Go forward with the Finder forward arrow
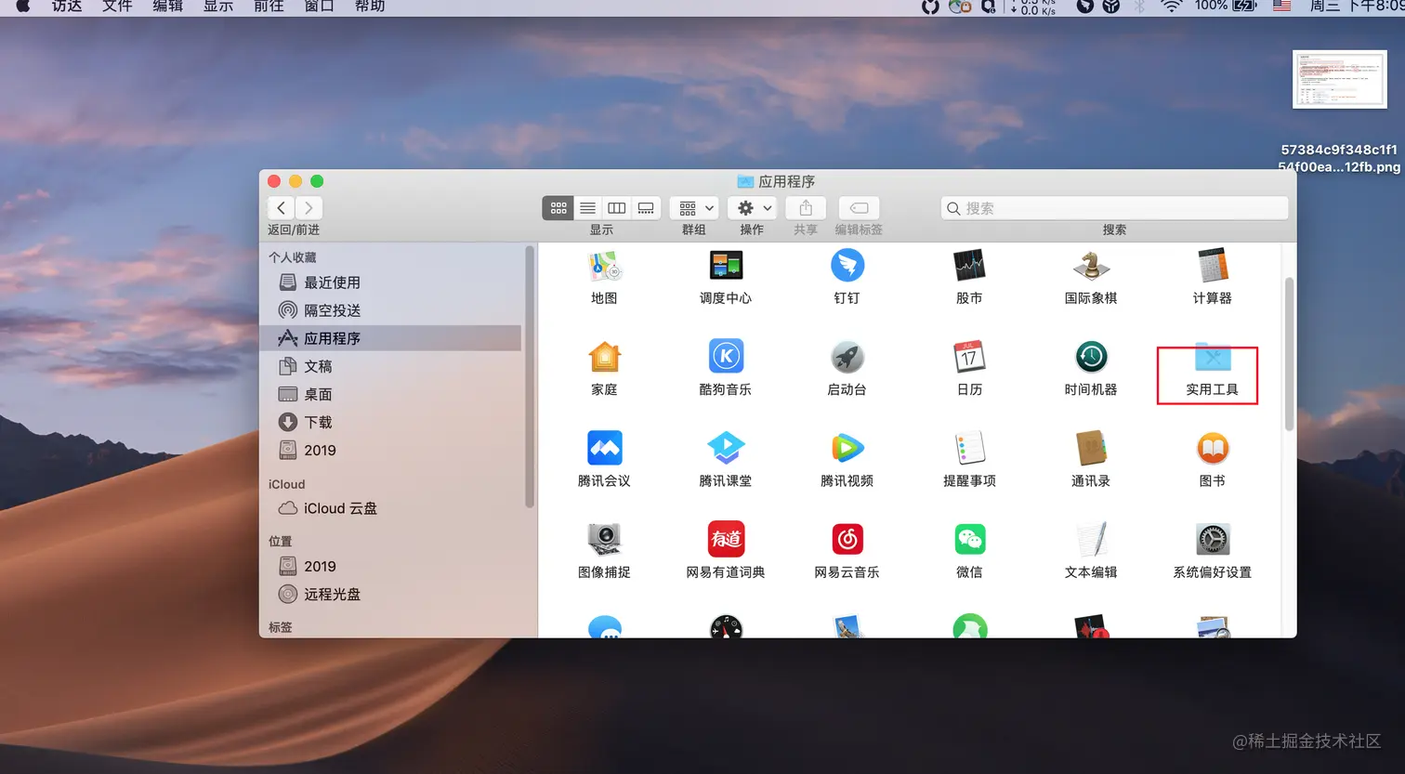This screenshot has width=1405, height=774. (309, 208)
